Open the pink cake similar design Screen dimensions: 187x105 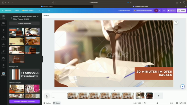pyautogui.click(x=32, y=89)
